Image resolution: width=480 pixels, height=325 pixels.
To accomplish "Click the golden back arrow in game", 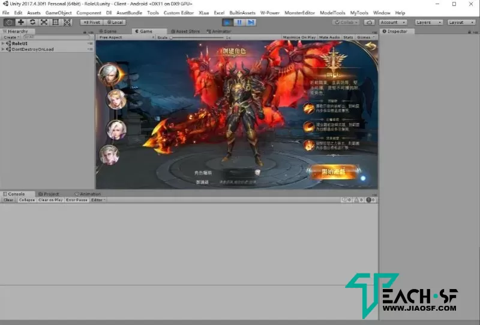I will 371,46.
